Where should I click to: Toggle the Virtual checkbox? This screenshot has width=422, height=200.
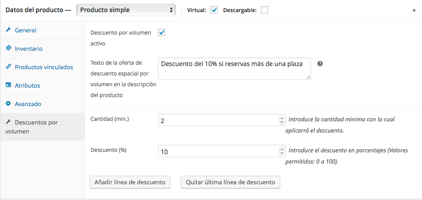(214, 10)
